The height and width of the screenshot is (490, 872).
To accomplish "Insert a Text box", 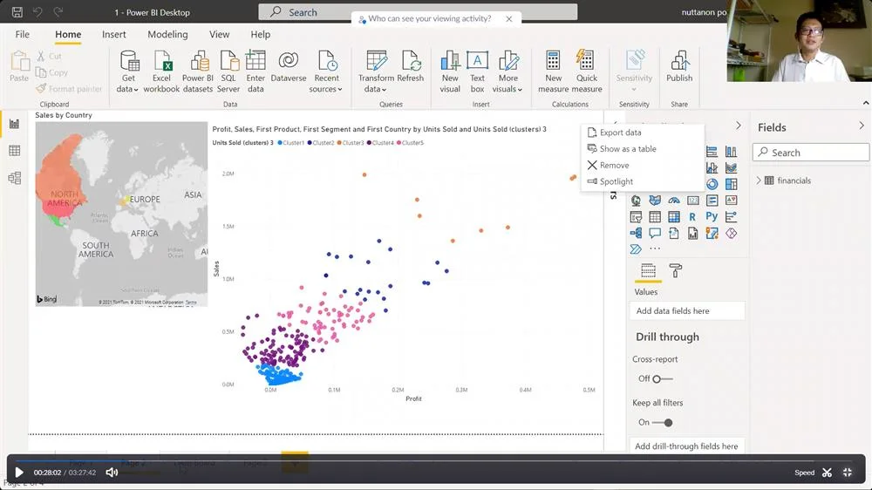I will [477, 71].
